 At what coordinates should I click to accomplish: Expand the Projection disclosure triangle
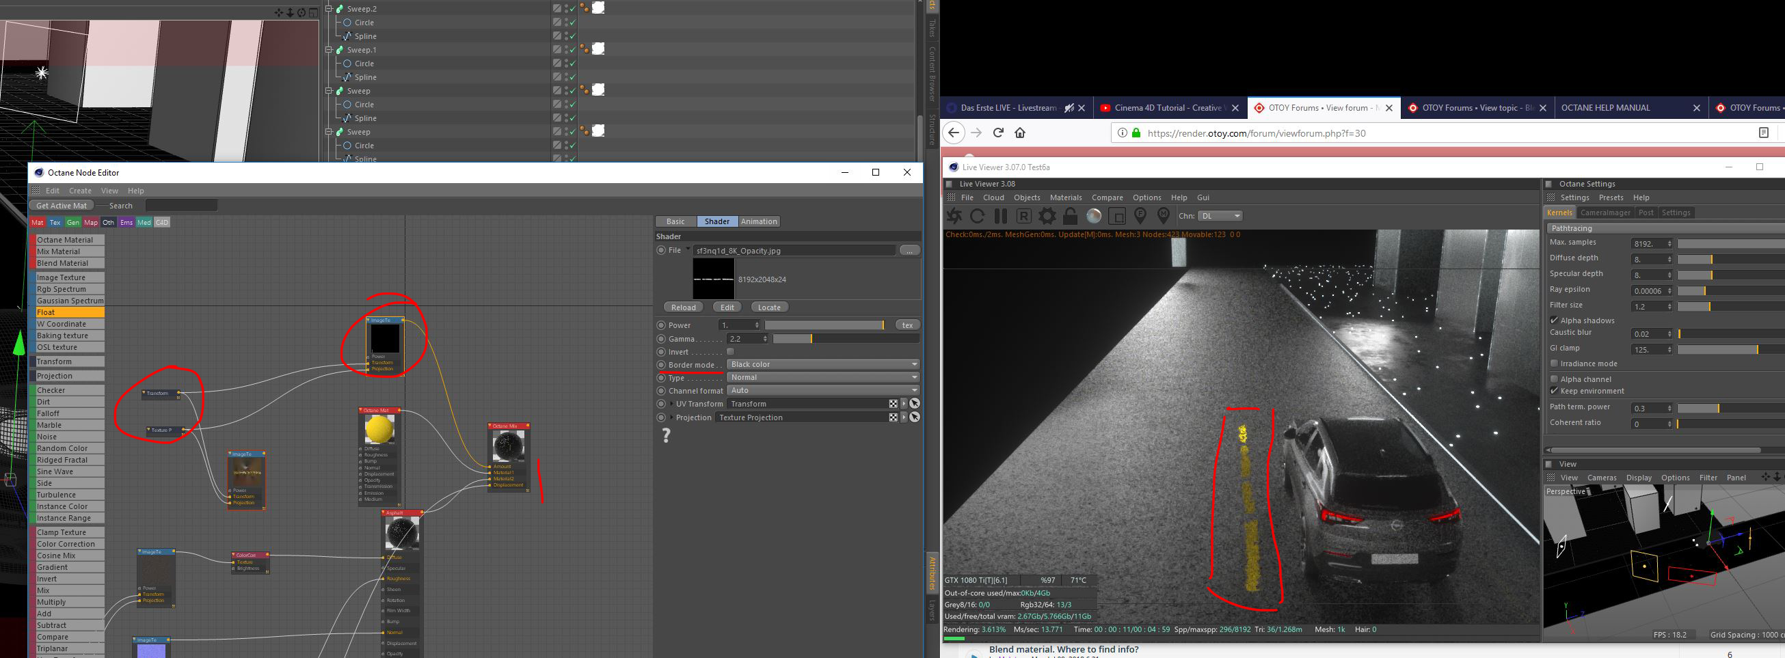point(671,417)
